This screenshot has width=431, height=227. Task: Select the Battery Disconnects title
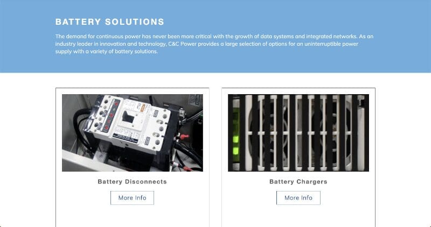(x=132, y=182)
